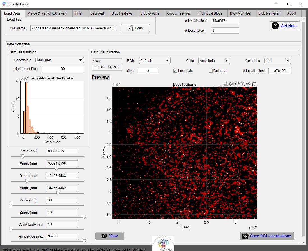The image size is (308, 251).
Task: Select the 2D view radio button
Action: pos(110,67)
